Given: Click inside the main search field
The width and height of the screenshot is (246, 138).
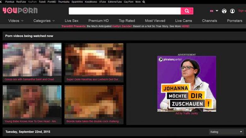Looking at the screenshot, I should (x=125, y=11).
